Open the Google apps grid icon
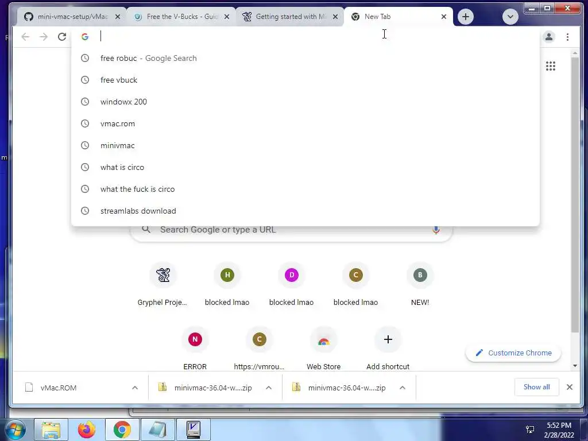 (x=551, y=66)
